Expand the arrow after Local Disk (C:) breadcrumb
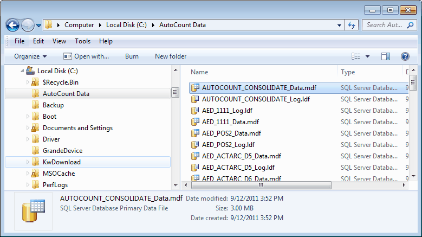This screenshot has height=237, width=422. pyautogui.click(x=153, y=25)
